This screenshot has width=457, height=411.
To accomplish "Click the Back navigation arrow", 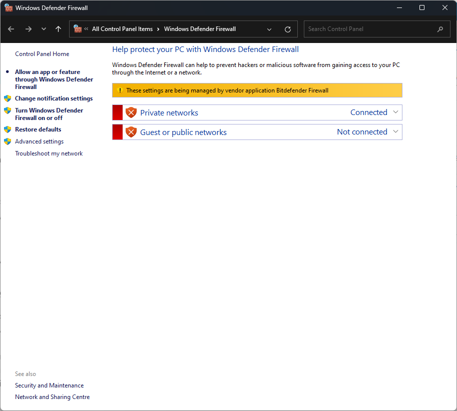I will tap(12, 29).
